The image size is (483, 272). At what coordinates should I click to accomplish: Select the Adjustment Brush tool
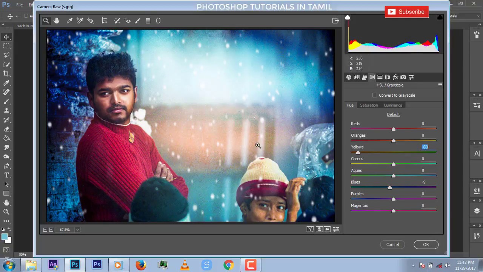[x=138, y=21]
